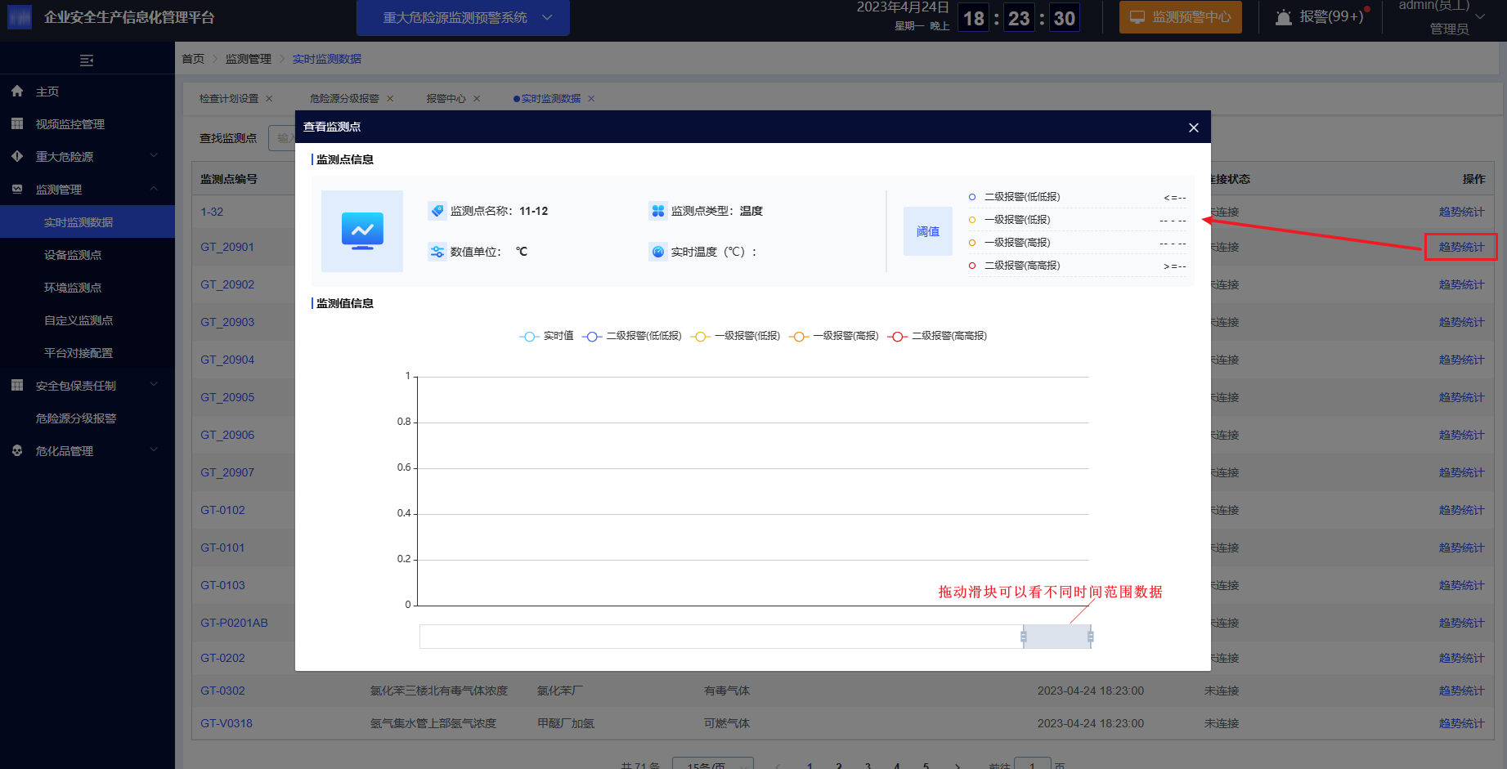Click monitoring point 1-32 link
This screenshot has width=1507, height=769.
(212, 212)
